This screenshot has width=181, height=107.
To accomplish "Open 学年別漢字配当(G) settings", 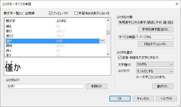I will tap(156, 29).
